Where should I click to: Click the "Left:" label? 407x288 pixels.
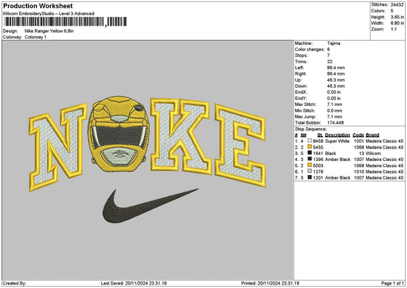pos(299,68)
